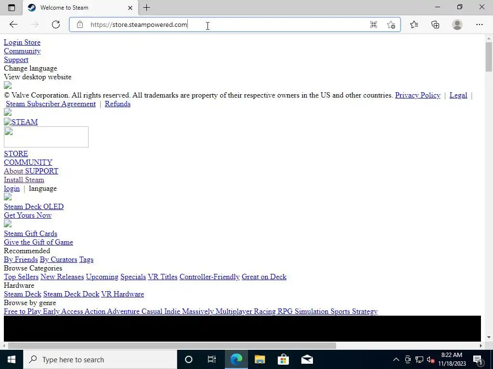Click the taskbar search box

tap(100, 359)
